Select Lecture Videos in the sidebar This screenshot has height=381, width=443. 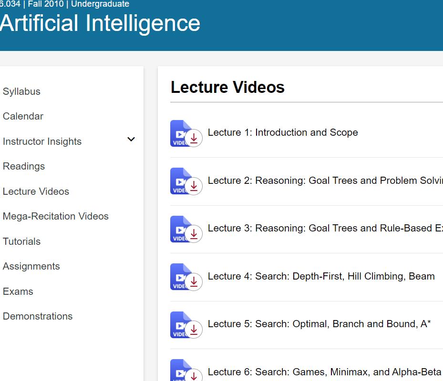coord(36,191)
